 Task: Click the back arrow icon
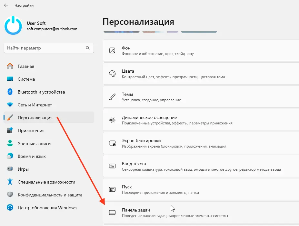pyautogui.click(x=6, y=5)
